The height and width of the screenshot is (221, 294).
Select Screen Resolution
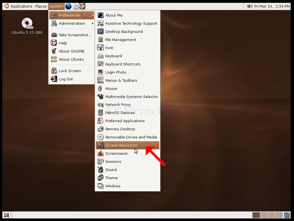127,145
